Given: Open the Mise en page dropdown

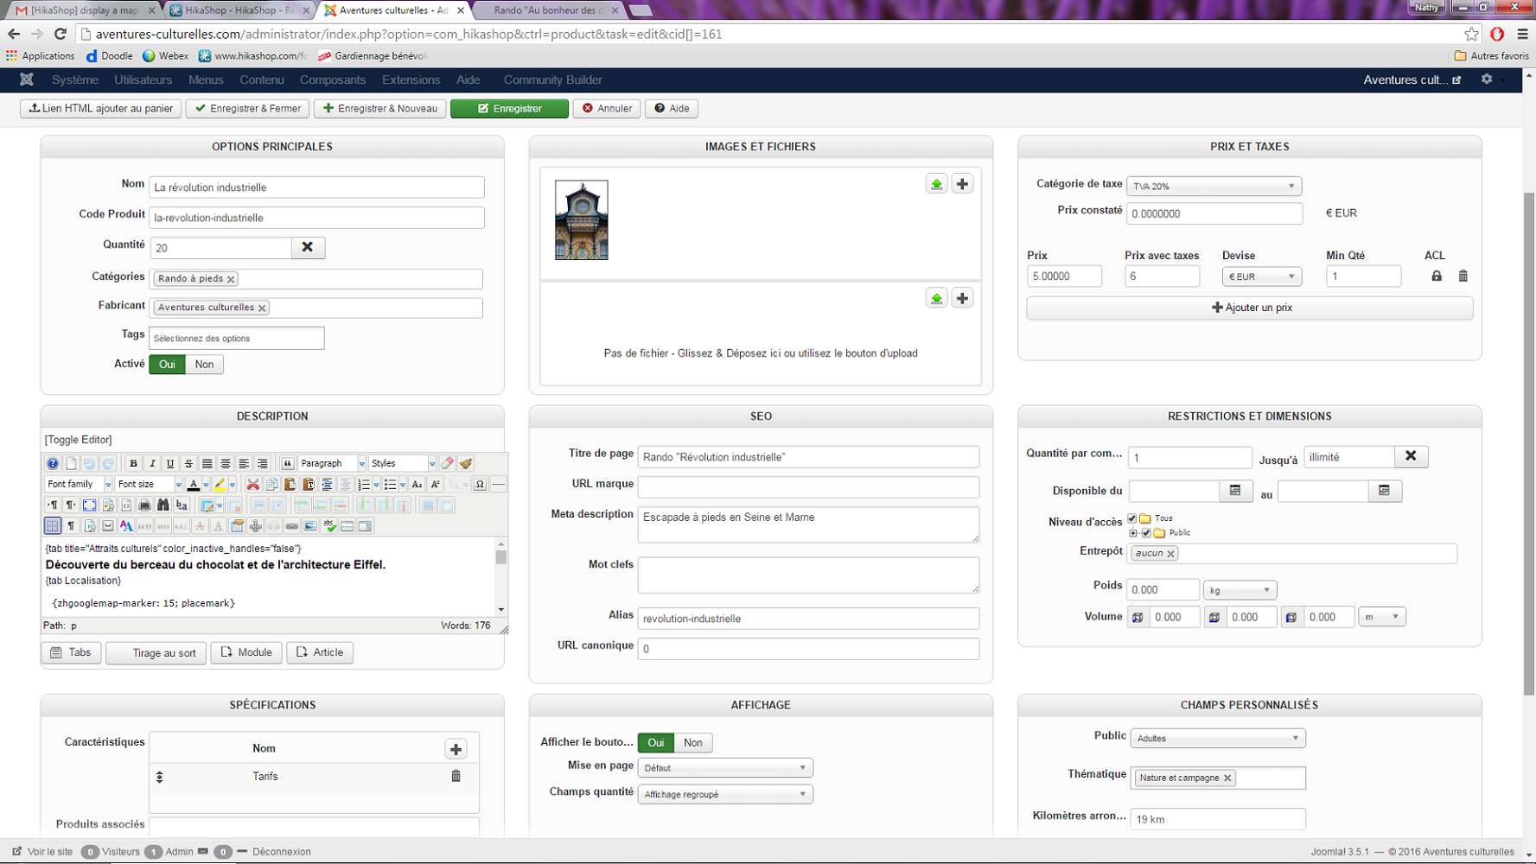Looking at the screenshot, I should (725, 768).
